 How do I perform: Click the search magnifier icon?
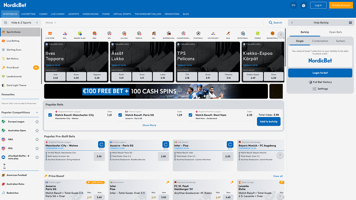pyautogui.click(x=270, y=23)
